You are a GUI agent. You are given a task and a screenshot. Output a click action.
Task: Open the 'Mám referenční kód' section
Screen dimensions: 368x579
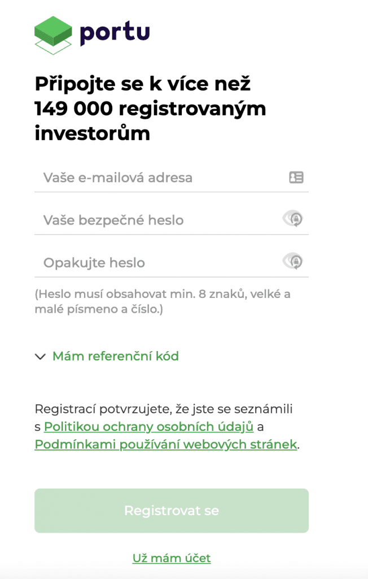(115, 356)
